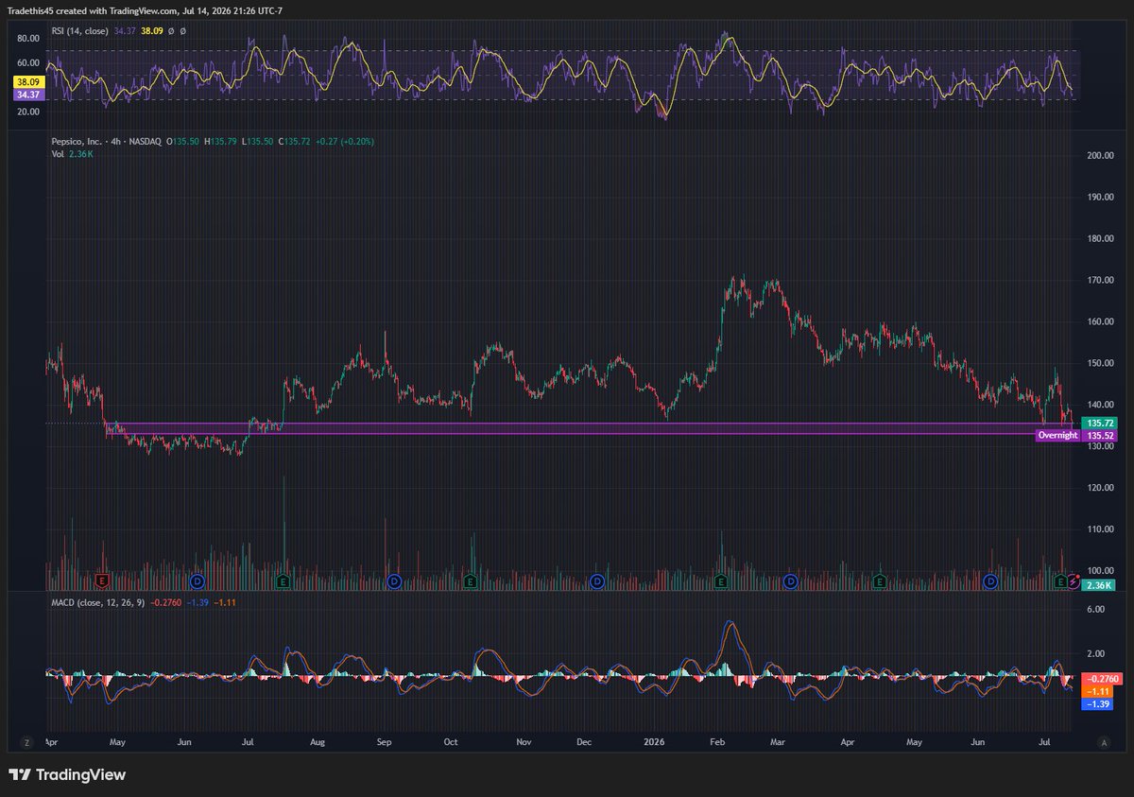1134x797 pixels.
Task: Open the red earnings marker from late April 2025
Action: click(102, 580)
